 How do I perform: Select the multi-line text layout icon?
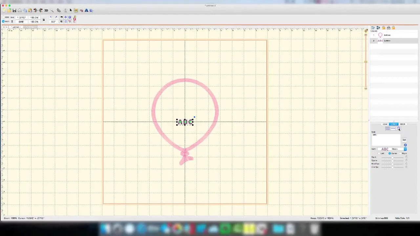pos(388,128)
